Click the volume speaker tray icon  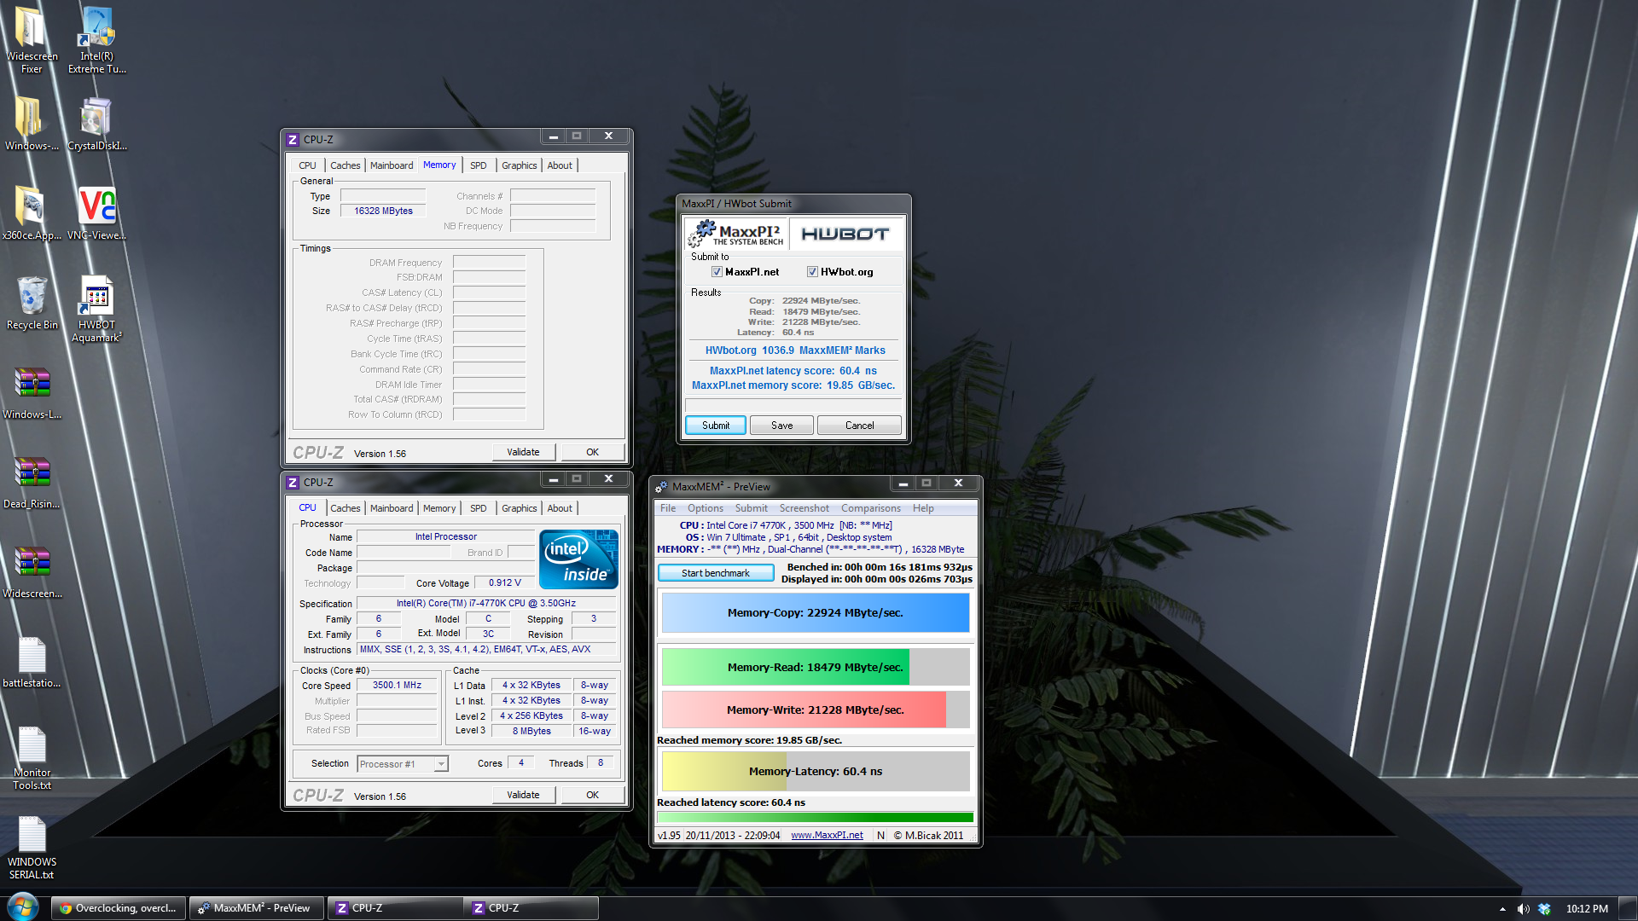1523,909
